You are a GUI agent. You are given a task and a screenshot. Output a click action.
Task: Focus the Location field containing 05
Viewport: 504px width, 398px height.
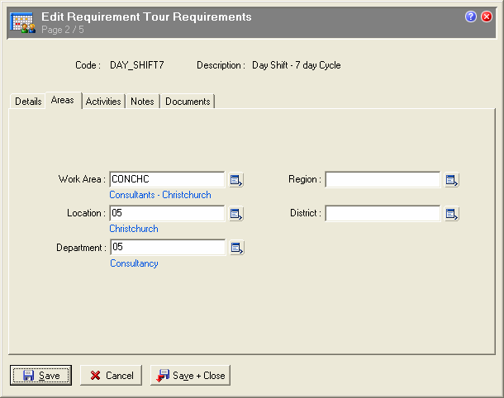click(167, 213)
